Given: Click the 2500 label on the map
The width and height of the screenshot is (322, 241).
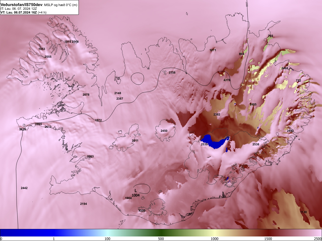Looking at the screenshot, I should point(142,210).
